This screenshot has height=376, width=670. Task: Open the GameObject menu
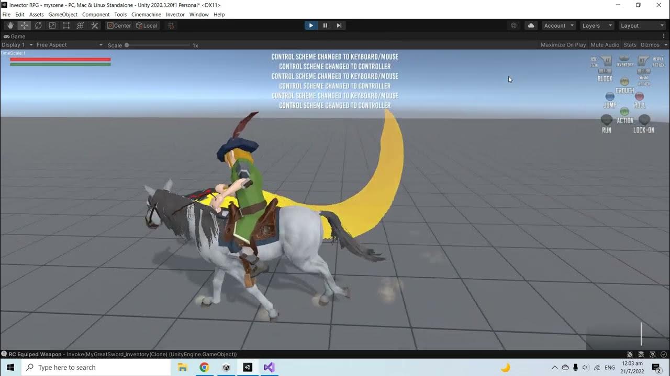pyautogui.click(x=63, y=15)
